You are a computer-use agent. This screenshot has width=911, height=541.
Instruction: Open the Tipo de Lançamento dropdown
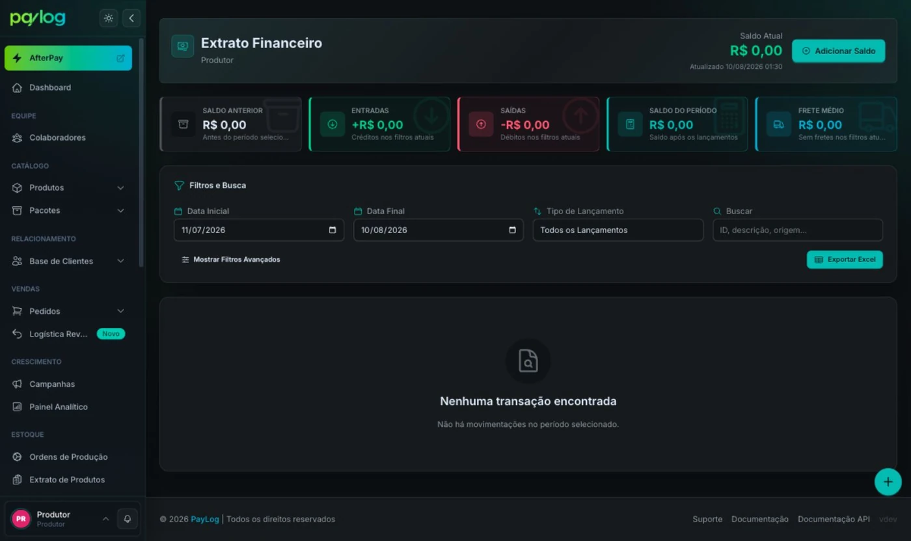(618, 230)
